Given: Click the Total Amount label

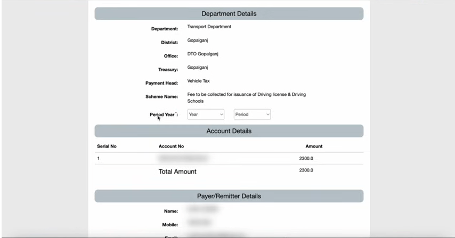Looking at the screenshot, I should coord(177,171).
